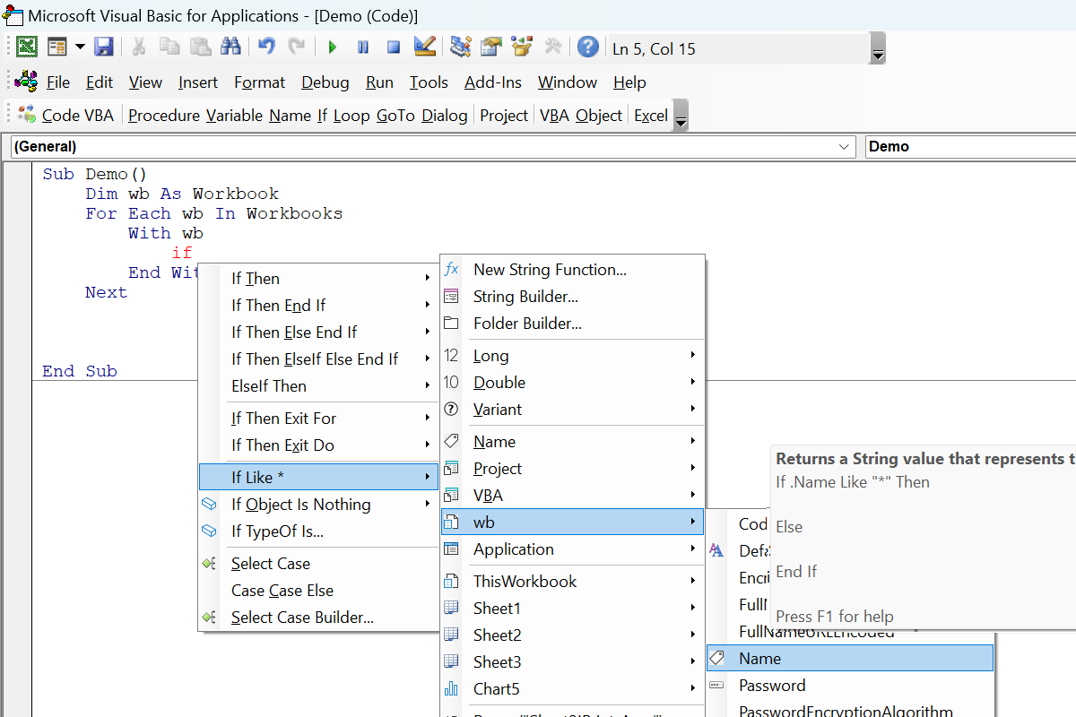The image size is (1076, 717).
Task: Click the Standard toolbar options arrow
Action: click(878, 48)
